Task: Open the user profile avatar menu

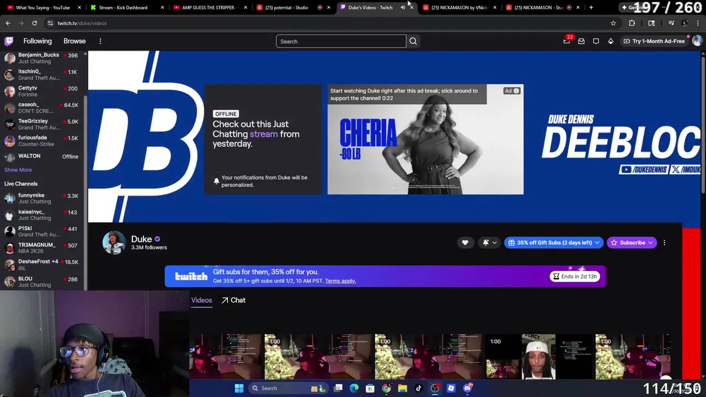Action: point(697,41)
